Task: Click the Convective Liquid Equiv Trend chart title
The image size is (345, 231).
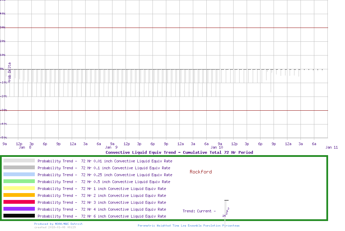Action: 179,152
